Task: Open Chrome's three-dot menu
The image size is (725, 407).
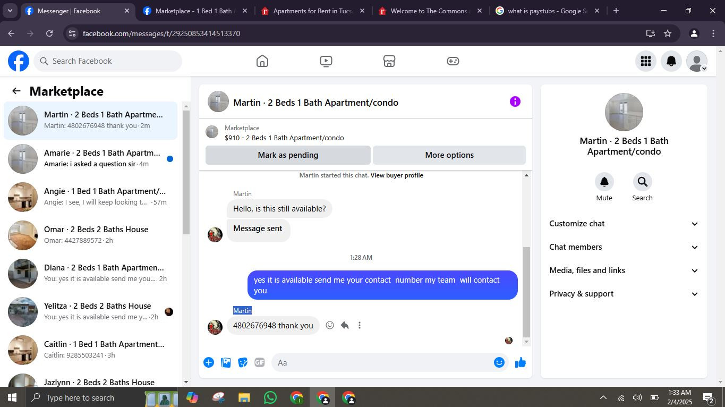Action: pos(713,33)
